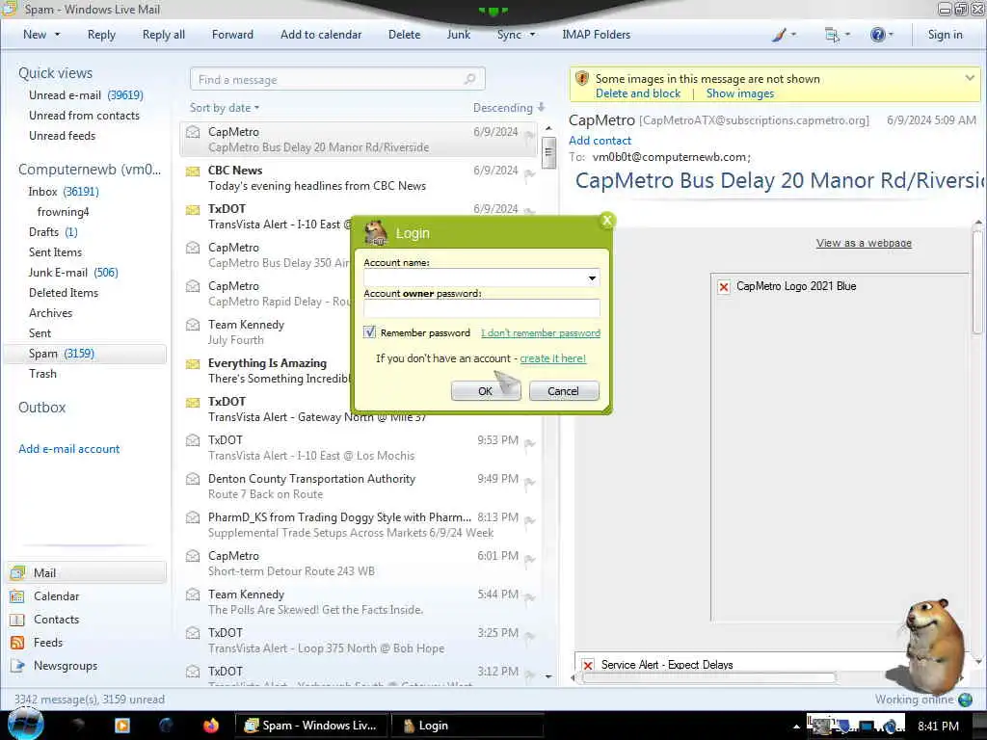987x740 pixels.
Task: Click OK in the Login dialog
Action: point(486,391)
